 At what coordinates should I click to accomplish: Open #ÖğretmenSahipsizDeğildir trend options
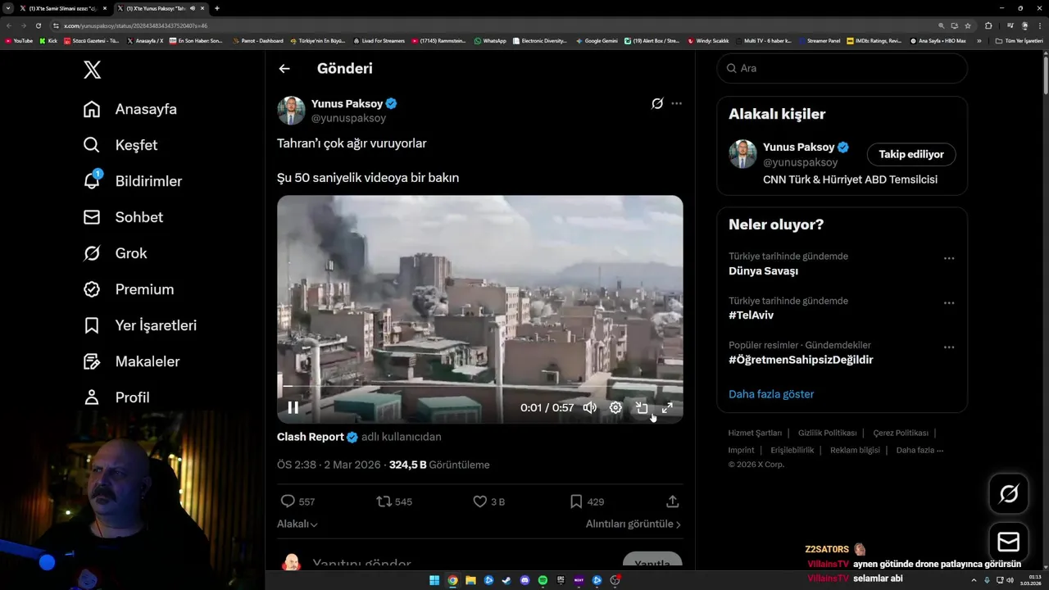coord(949,347)
